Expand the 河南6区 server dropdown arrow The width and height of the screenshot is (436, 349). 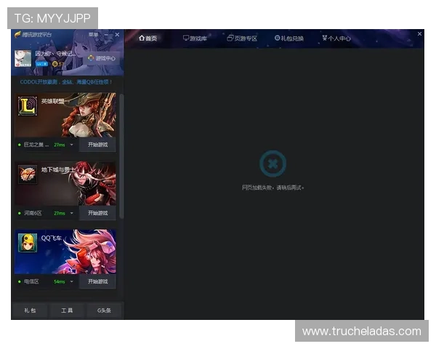(72, 213)
